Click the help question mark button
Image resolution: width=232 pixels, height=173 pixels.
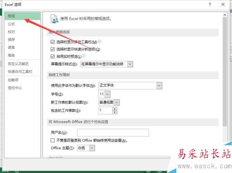(x=210, y=5)
